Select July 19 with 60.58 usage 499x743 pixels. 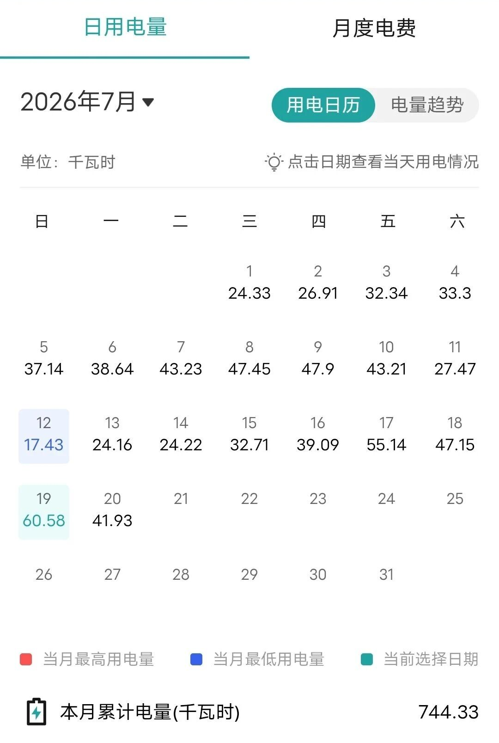click(x=44, y=512)
